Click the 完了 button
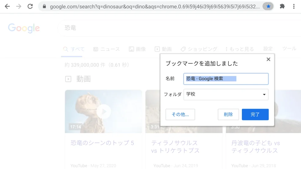301x169 pixels. [x=255, y=114]
